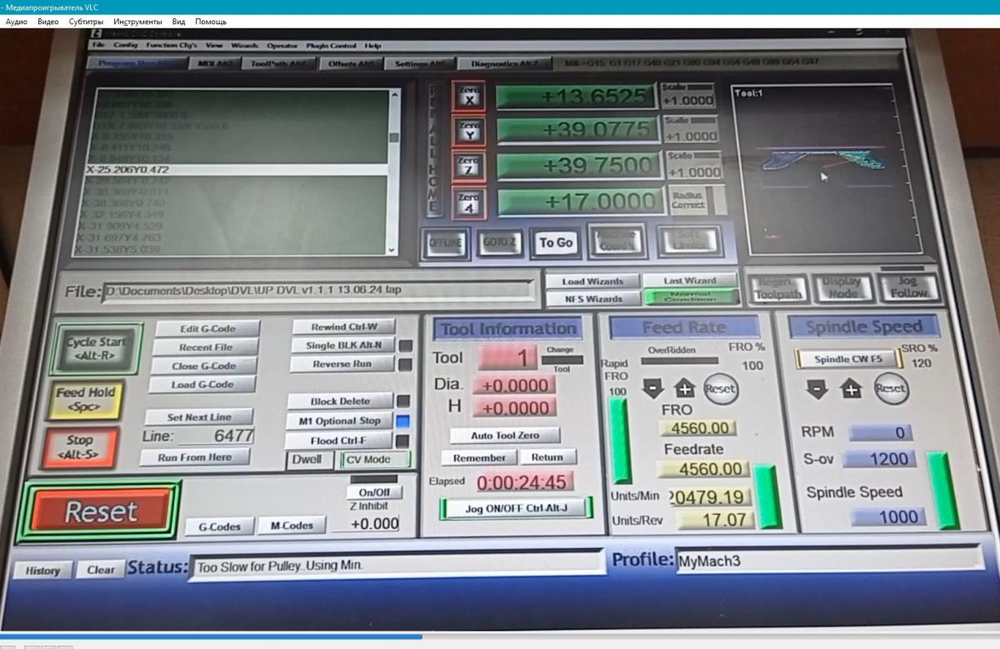Click the To Go button
Image resolution: width=1000 pixels, height=649 pixels.
[555, 242]
